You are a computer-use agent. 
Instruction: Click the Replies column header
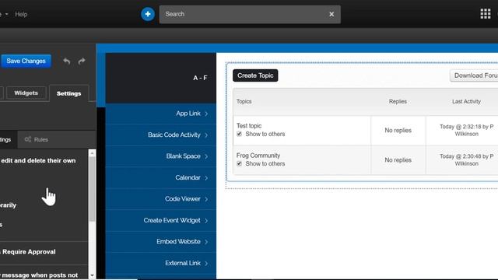(398, 102)
